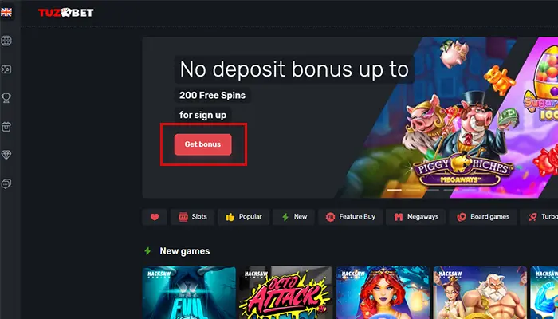Open the UK flag language selector
Image resolution: width=558 pixels, height=319 pixels.
(x=6, y=13)
